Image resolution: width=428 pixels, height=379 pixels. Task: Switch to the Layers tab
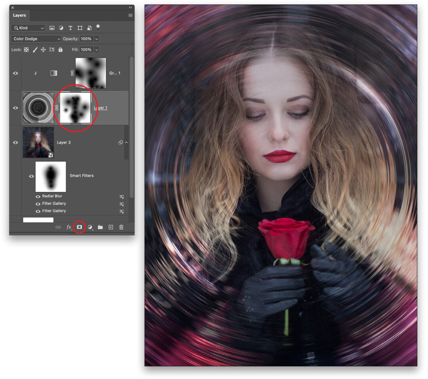coord(19,15)
